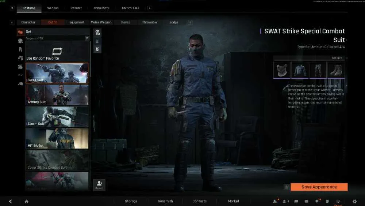Select the boots category icon in sidebar
Screen dimensions: 365x206
[x=20, y=58]
